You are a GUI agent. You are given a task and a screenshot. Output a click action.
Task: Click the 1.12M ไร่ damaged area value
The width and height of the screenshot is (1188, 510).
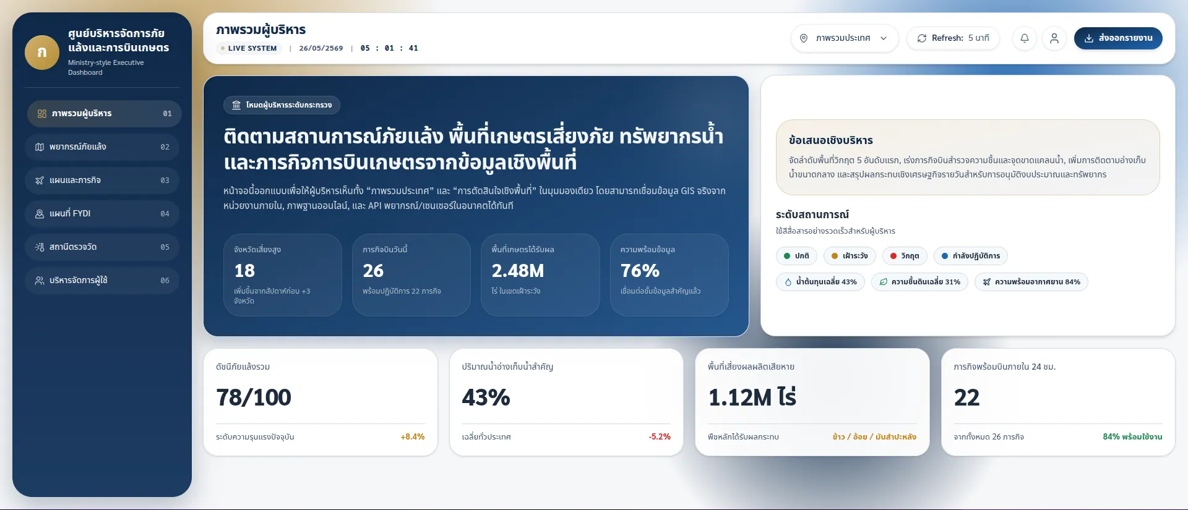pyautogui.click(x=752, y=397)
